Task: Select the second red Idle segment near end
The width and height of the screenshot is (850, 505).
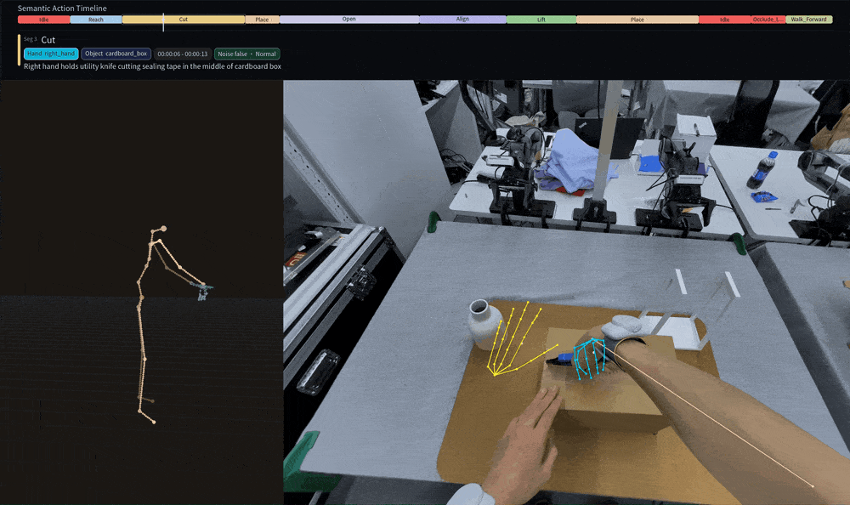Action: [725, 20]
